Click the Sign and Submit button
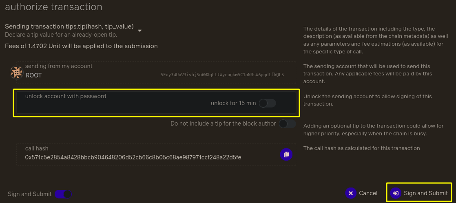This screenshot has width=456, height=203. (x=419, y=193)
